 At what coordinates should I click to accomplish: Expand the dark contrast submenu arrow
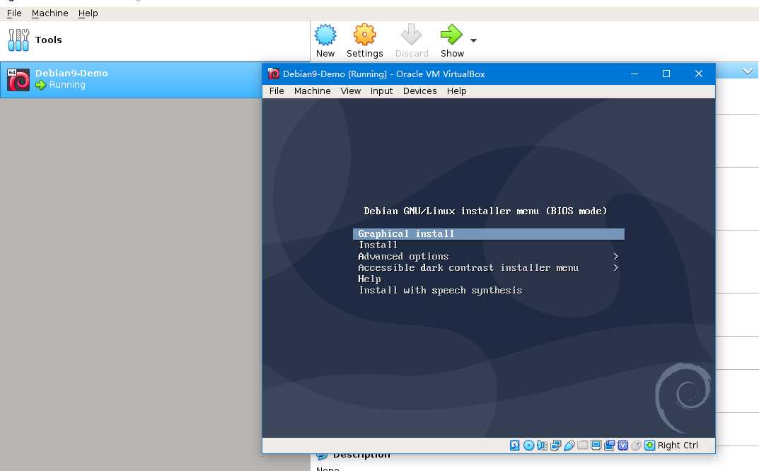(x=615, y=268)
